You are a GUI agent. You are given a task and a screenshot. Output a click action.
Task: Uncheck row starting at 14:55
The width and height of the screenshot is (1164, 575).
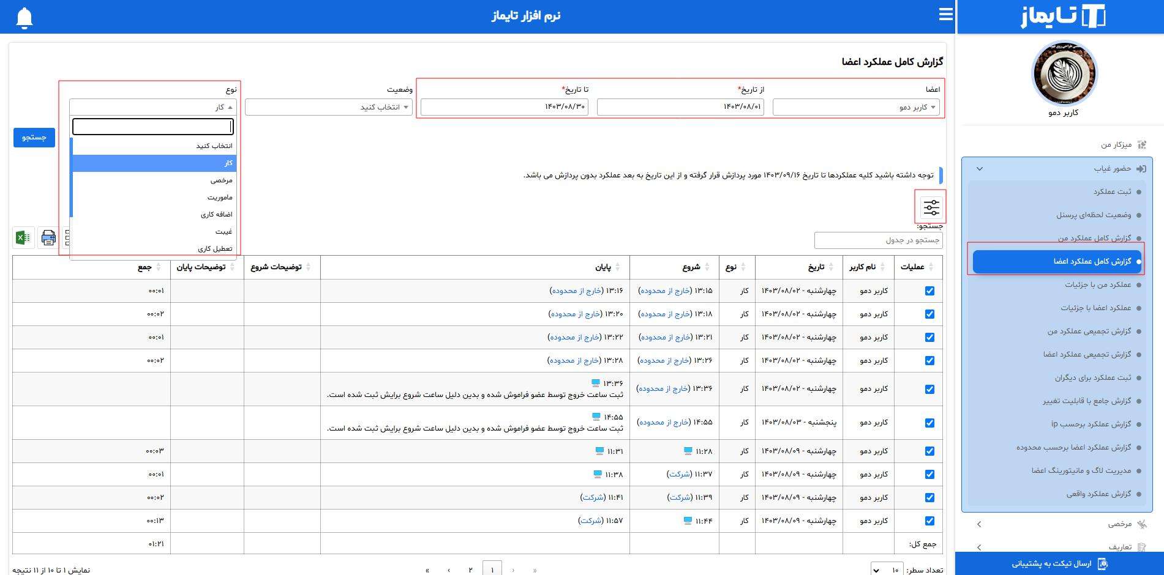pos(929,423)
